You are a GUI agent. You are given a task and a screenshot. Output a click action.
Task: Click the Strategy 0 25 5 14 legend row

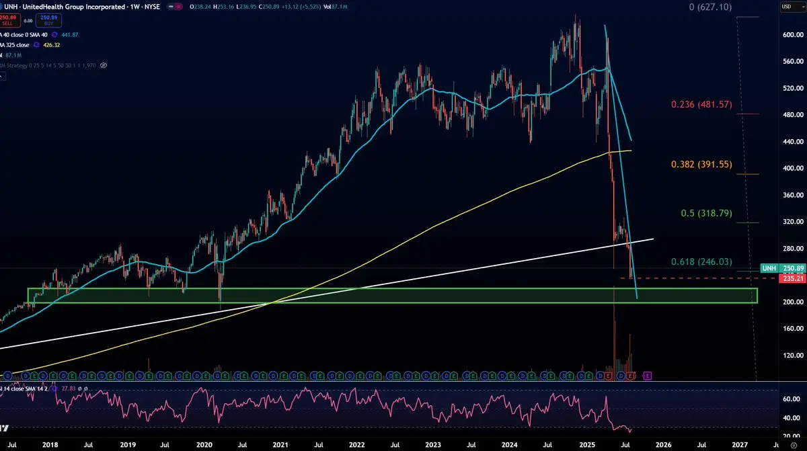(x=48, y=65)
